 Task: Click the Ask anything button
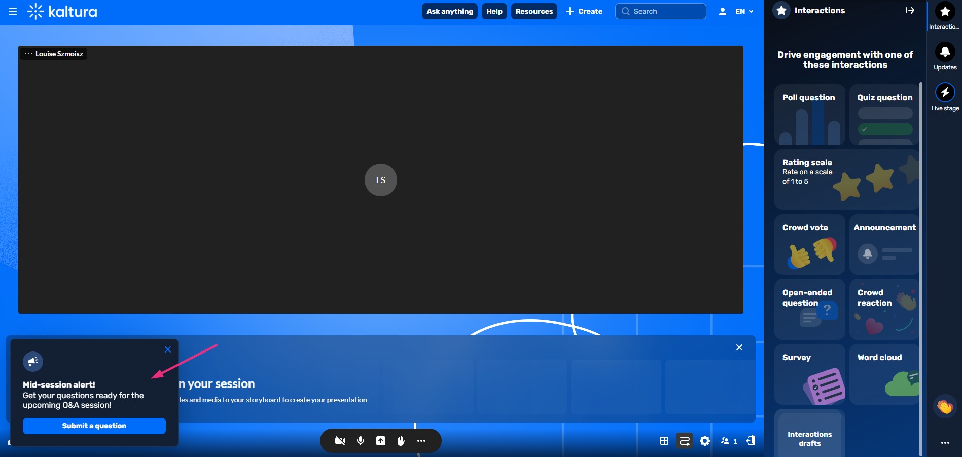click(x=450, y=11)
